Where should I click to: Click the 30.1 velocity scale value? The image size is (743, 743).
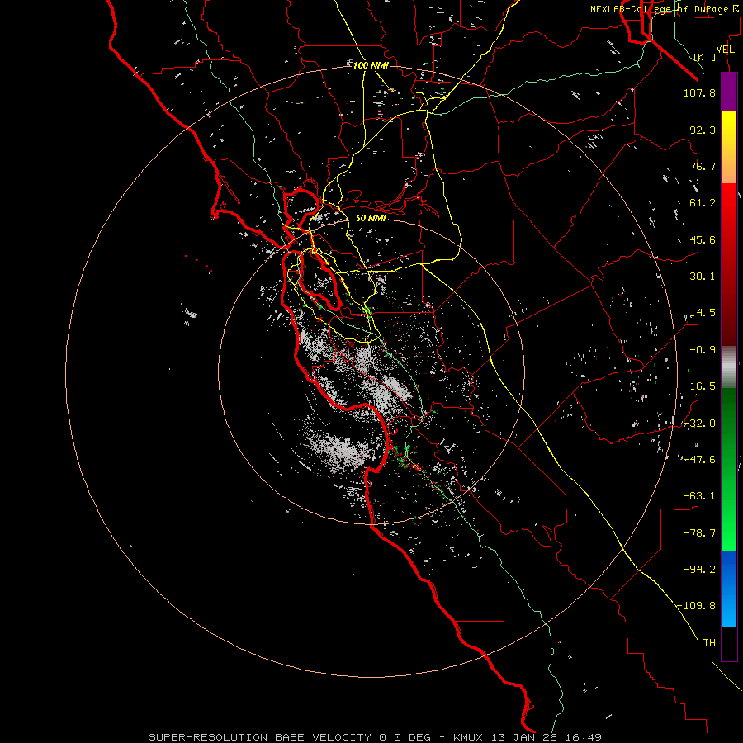pyautogui.click(x=703, y=277)
